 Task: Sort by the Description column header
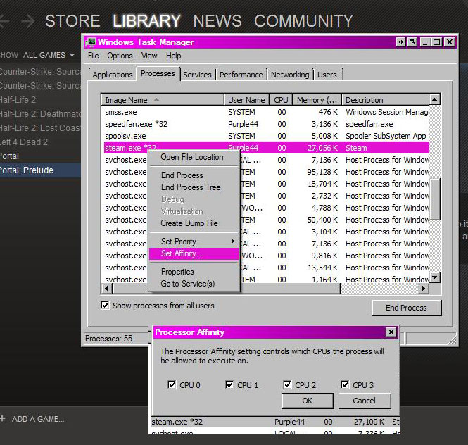click(386, 100)
